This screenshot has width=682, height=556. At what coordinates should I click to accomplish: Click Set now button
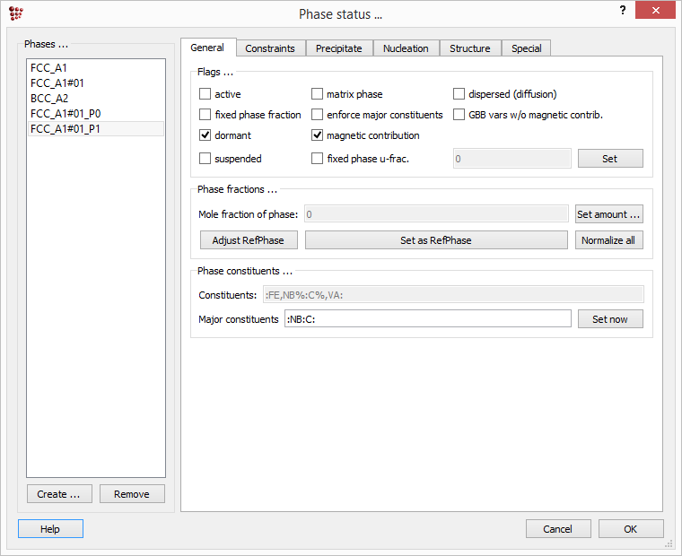pos(609,319)
